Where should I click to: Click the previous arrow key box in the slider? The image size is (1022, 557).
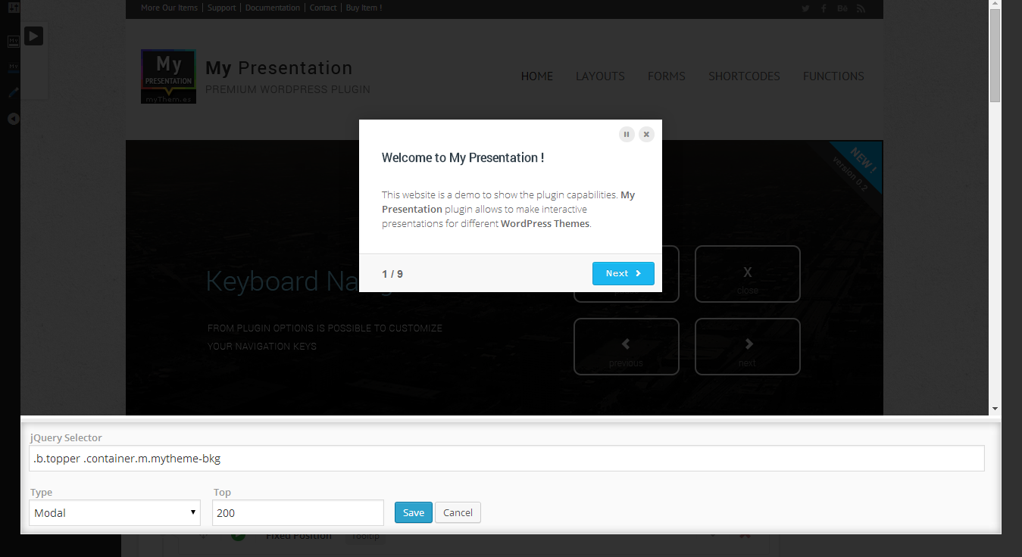tap(626, 347)
